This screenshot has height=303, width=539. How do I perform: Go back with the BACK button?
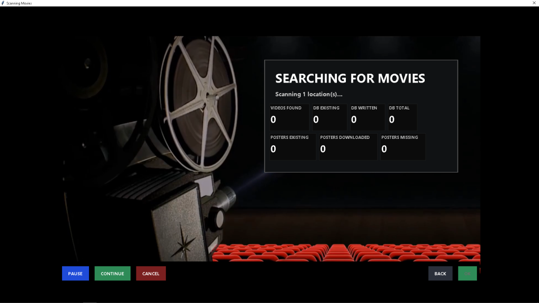(440, 274)
